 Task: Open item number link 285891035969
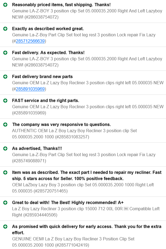[x=30, y=89]
